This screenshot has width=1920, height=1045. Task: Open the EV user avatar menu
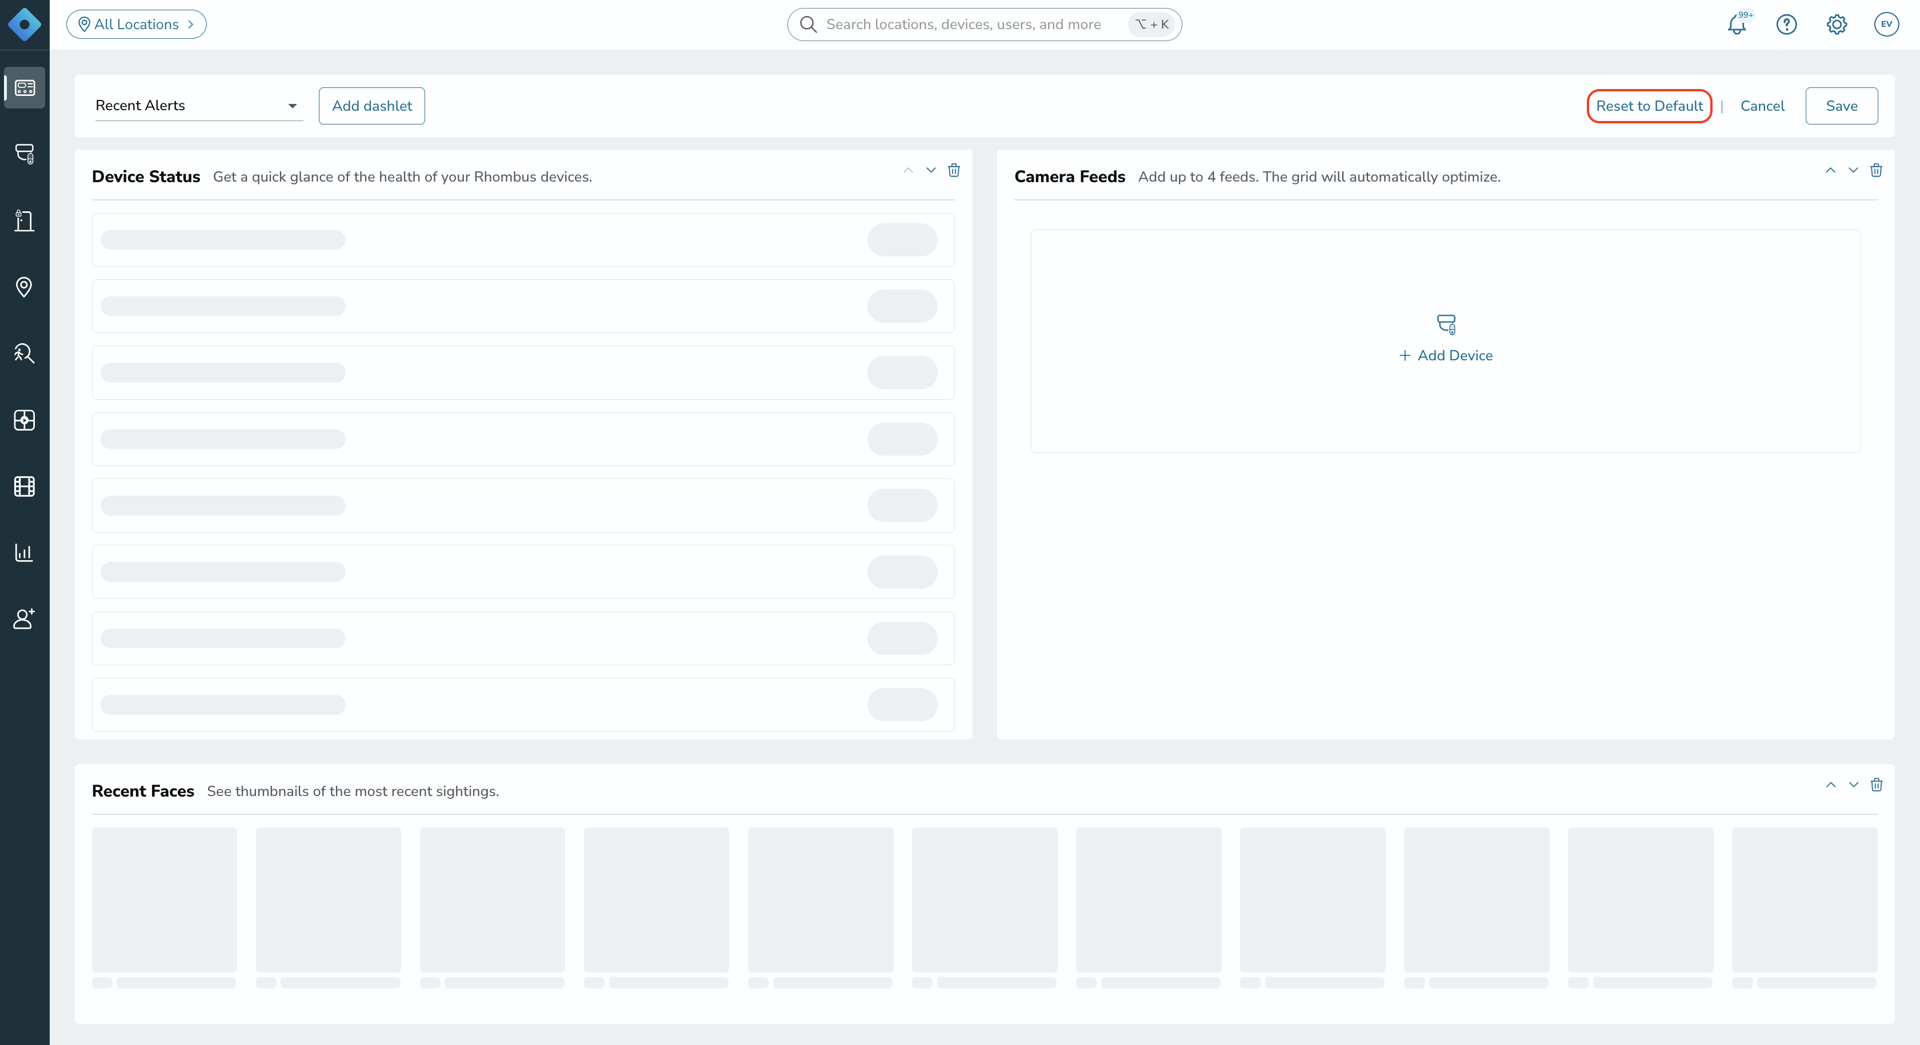1886,25
